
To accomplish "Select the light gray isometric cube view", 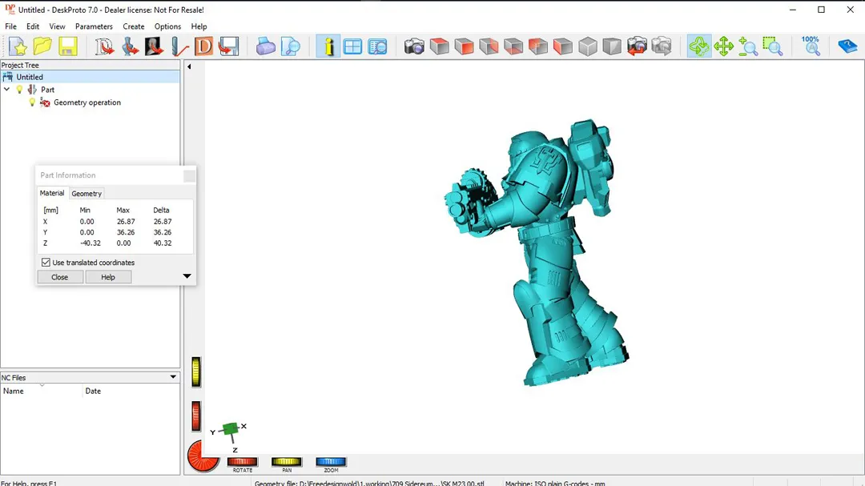I will point(588,46).
